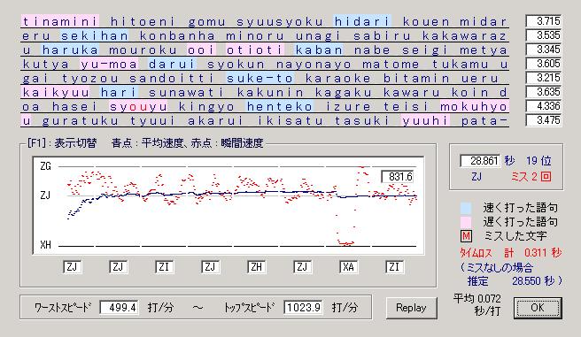Click the line time box showing 4.336
The image size is (581, 337).
544,106
